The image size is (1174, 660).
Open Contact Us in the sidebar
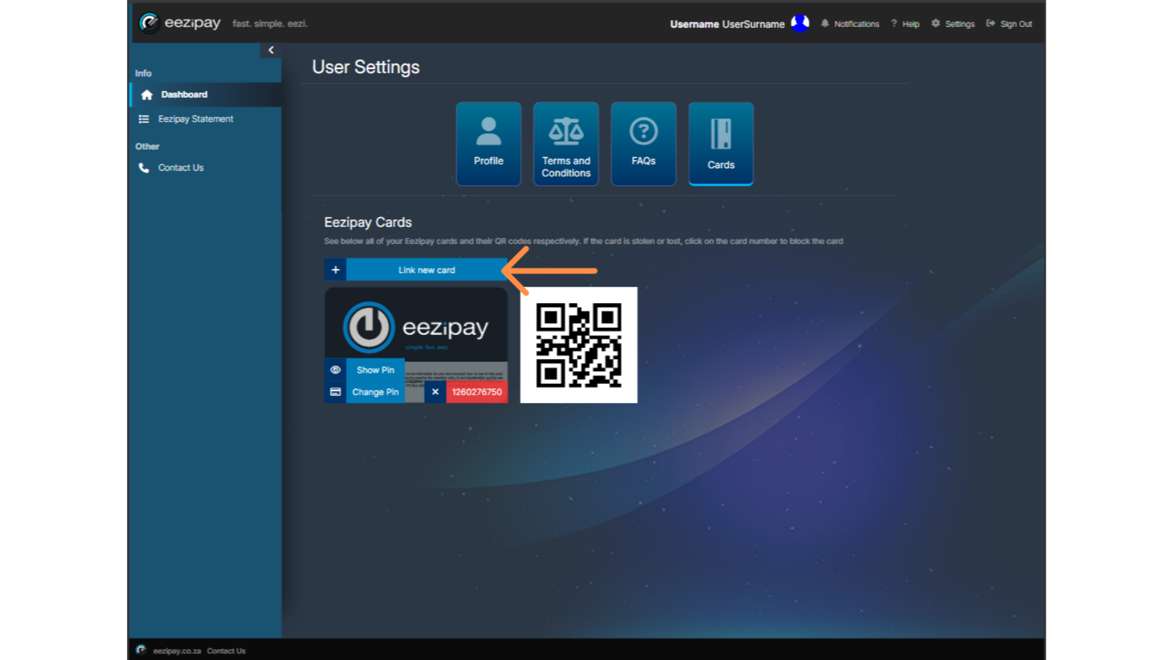[x=205, y=167]
